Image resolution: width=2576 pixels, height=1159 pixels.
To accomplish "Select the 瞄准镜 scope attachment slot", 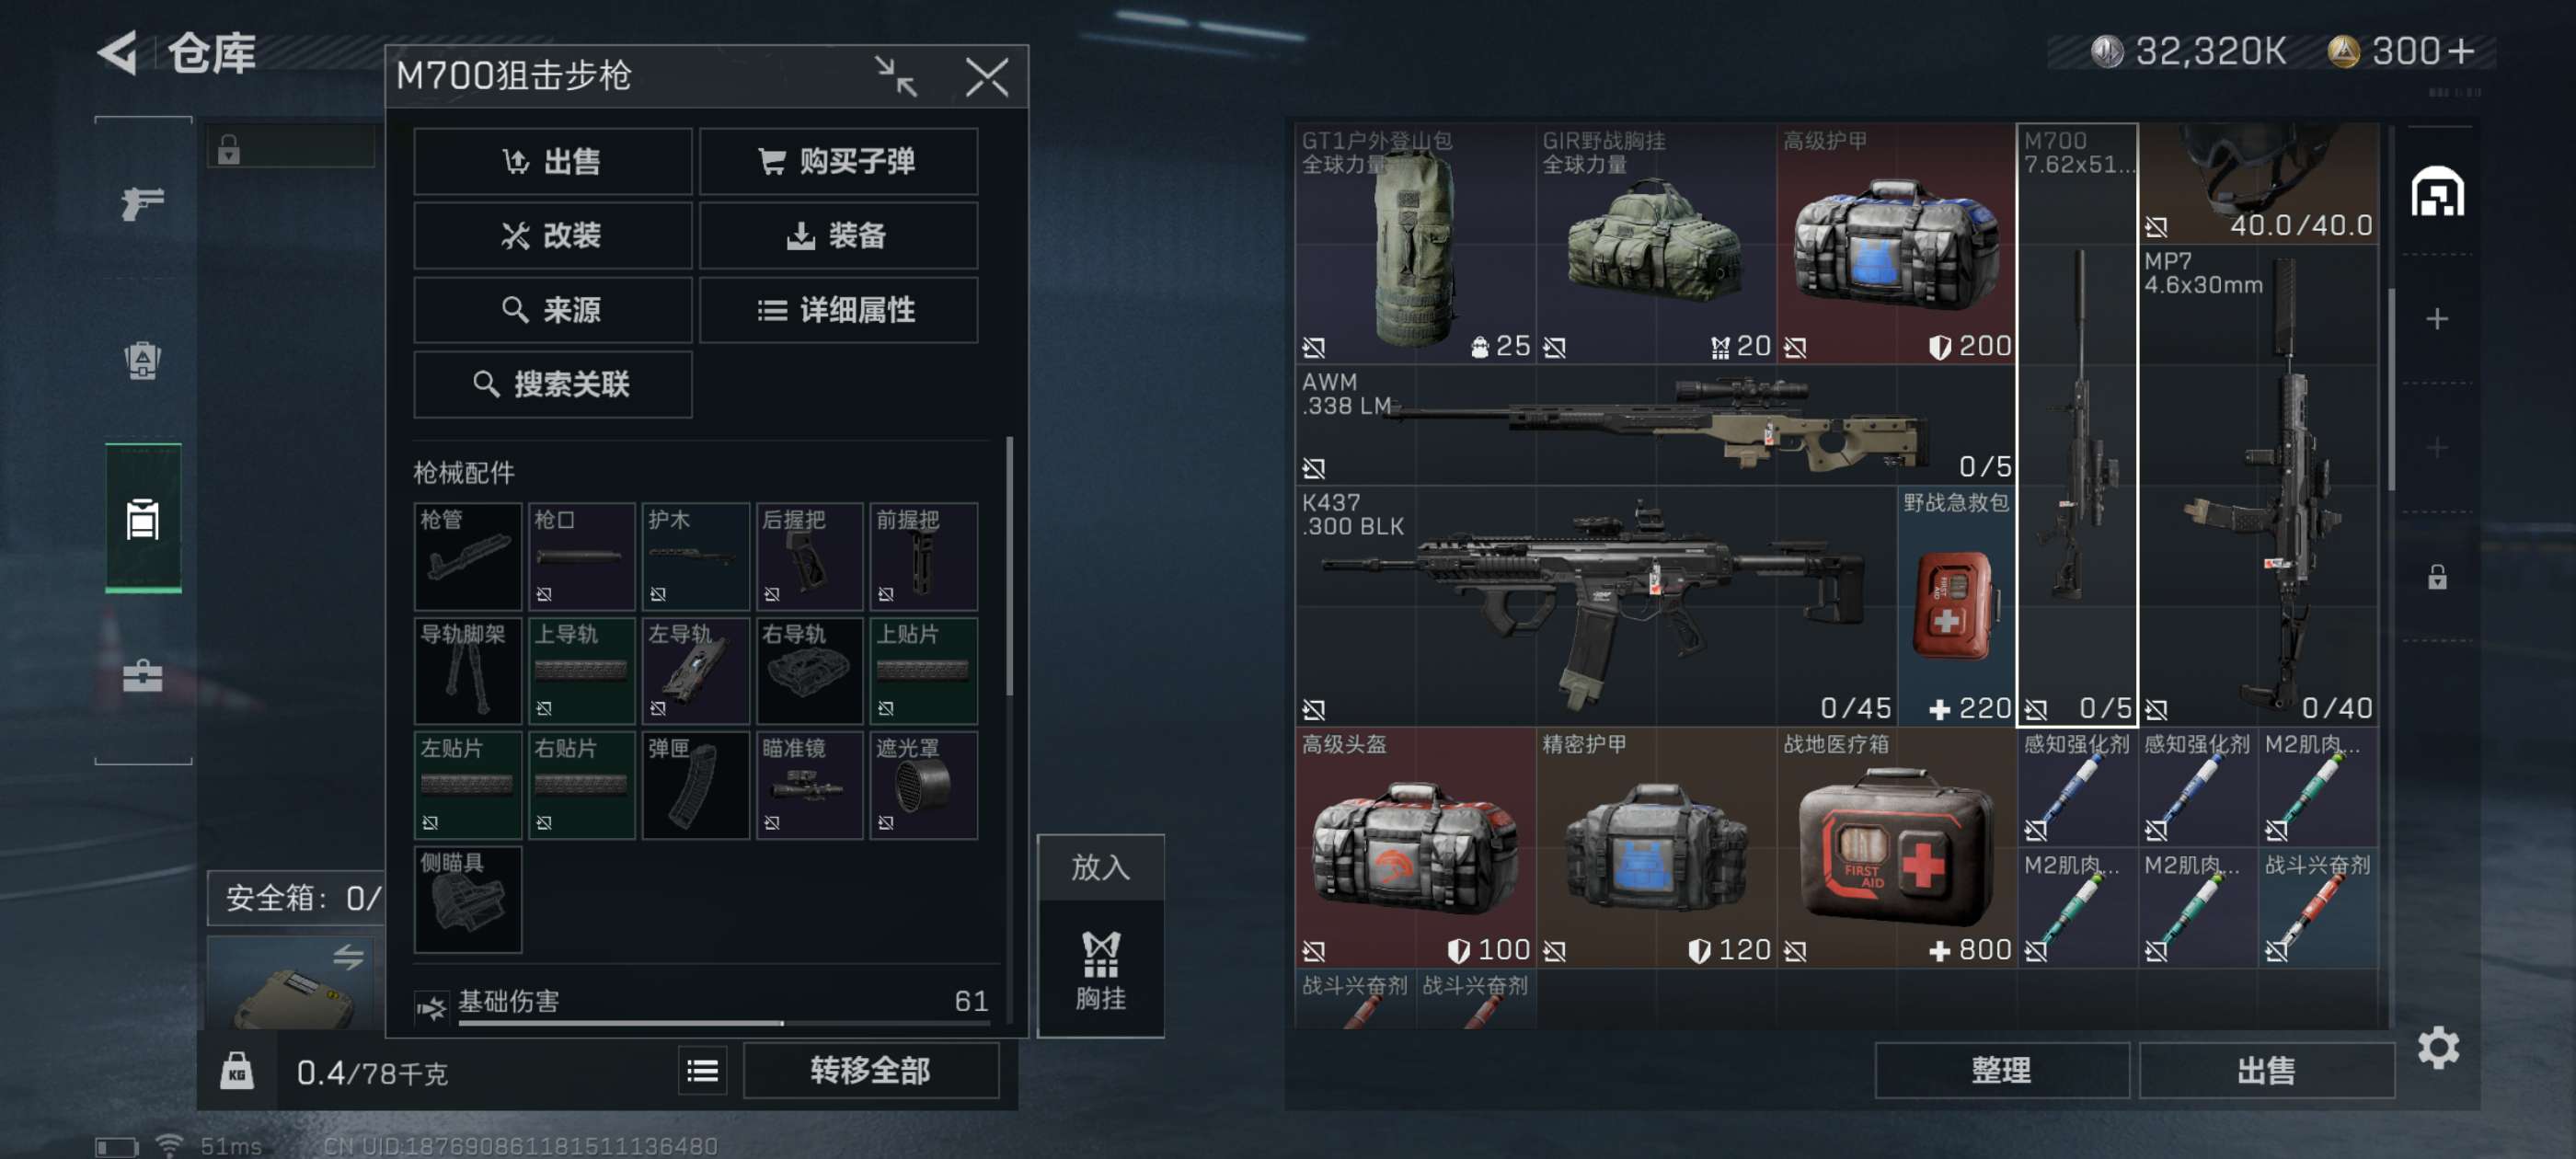I will click(x=809, y=785).
